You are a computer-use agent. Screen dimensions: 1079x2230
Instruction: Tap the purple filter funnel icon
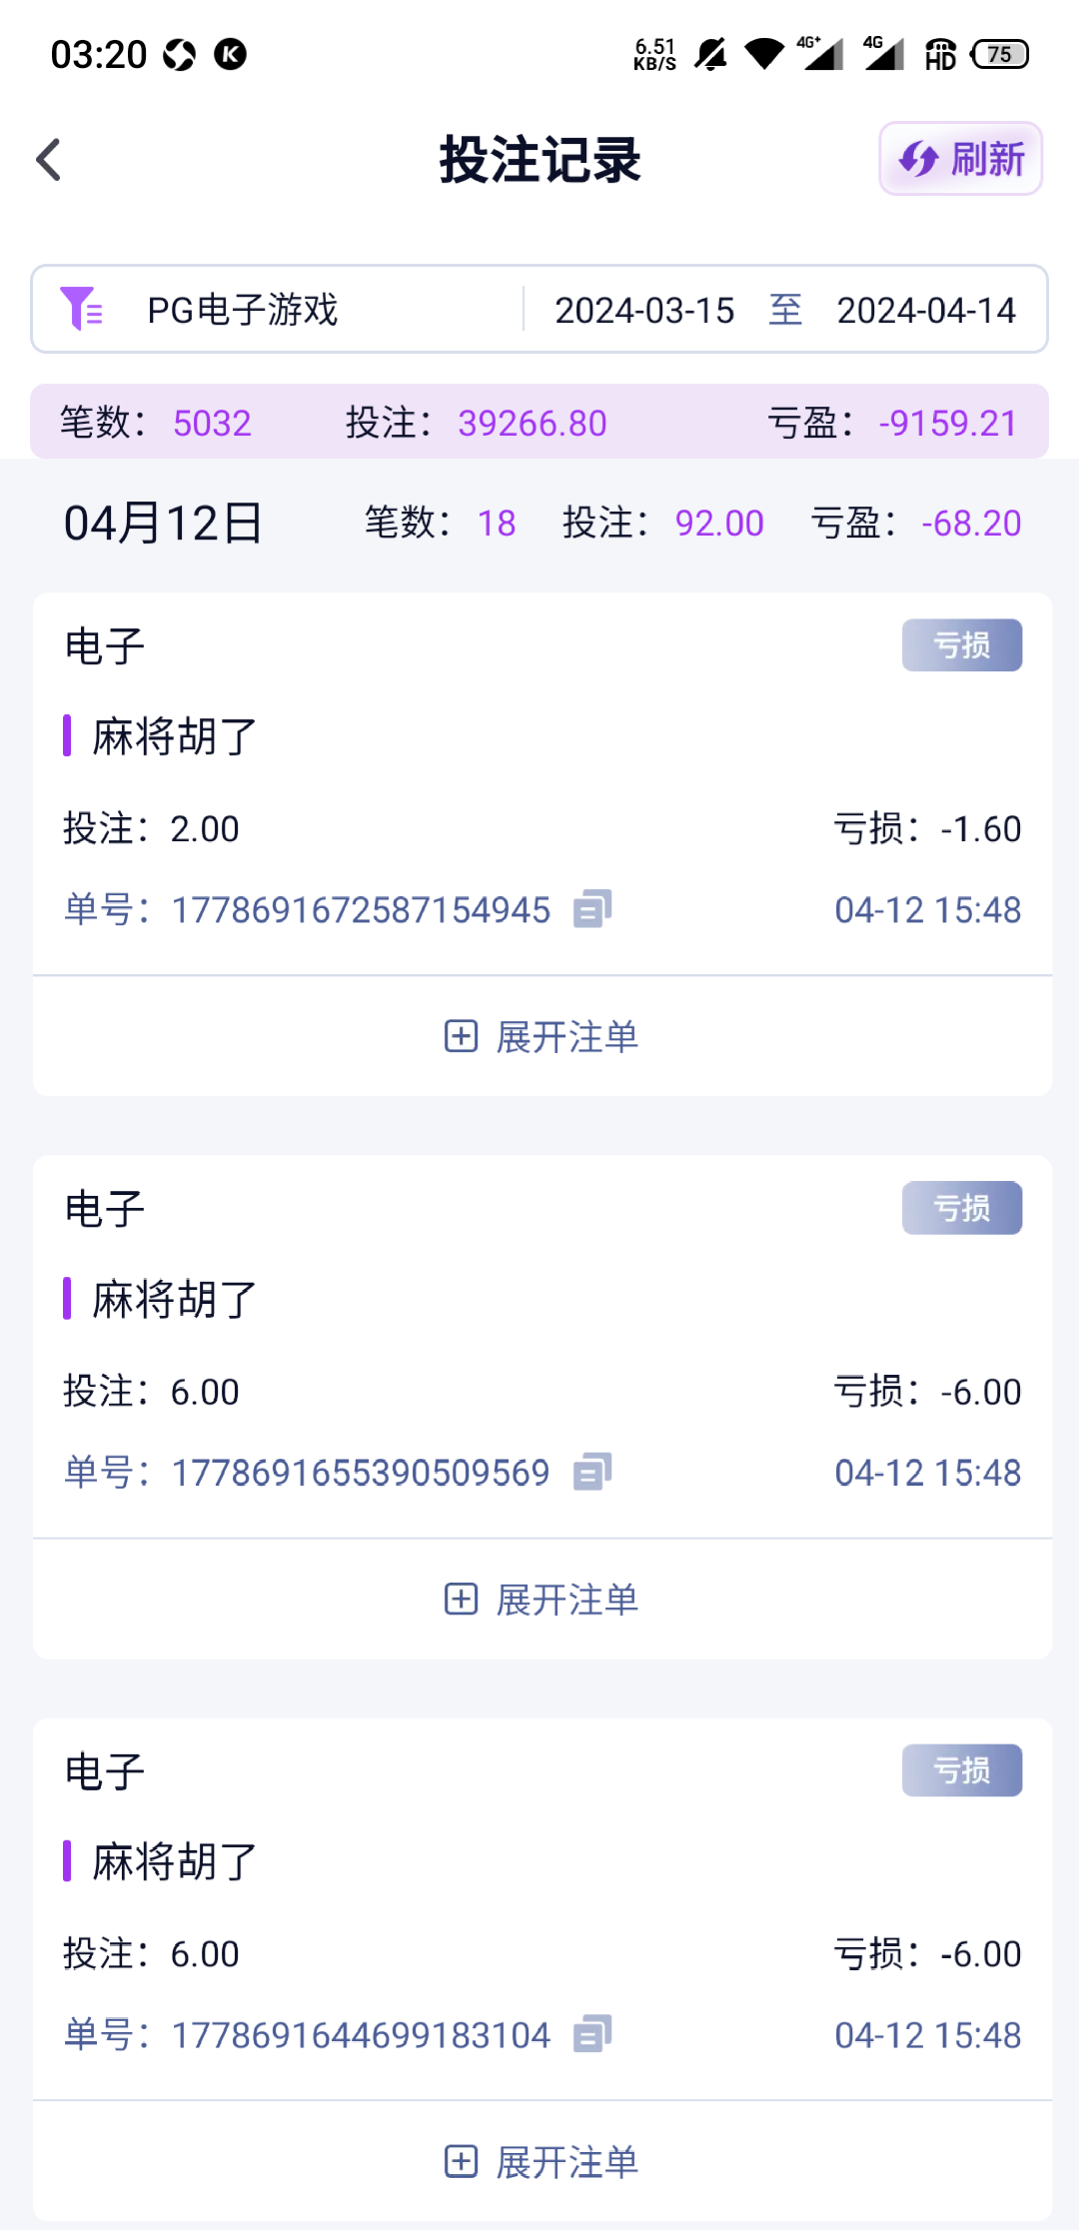(80, 309)
